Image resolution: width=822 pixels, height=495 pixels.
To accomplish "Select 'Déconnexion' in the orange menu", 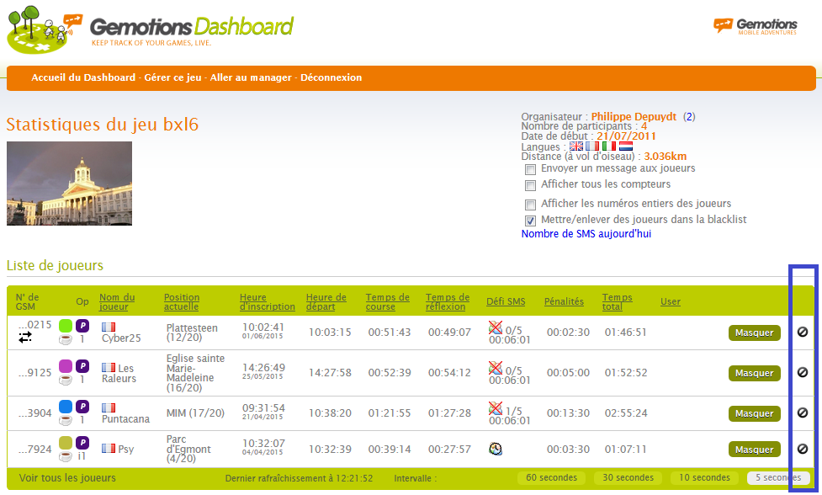I will point(331,77).
